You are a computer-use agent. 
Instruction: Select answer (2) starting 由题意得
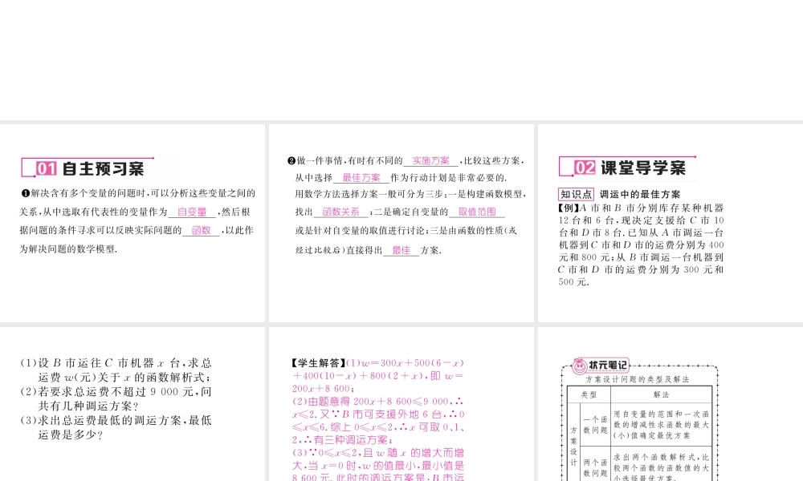(x=378, y=421)
